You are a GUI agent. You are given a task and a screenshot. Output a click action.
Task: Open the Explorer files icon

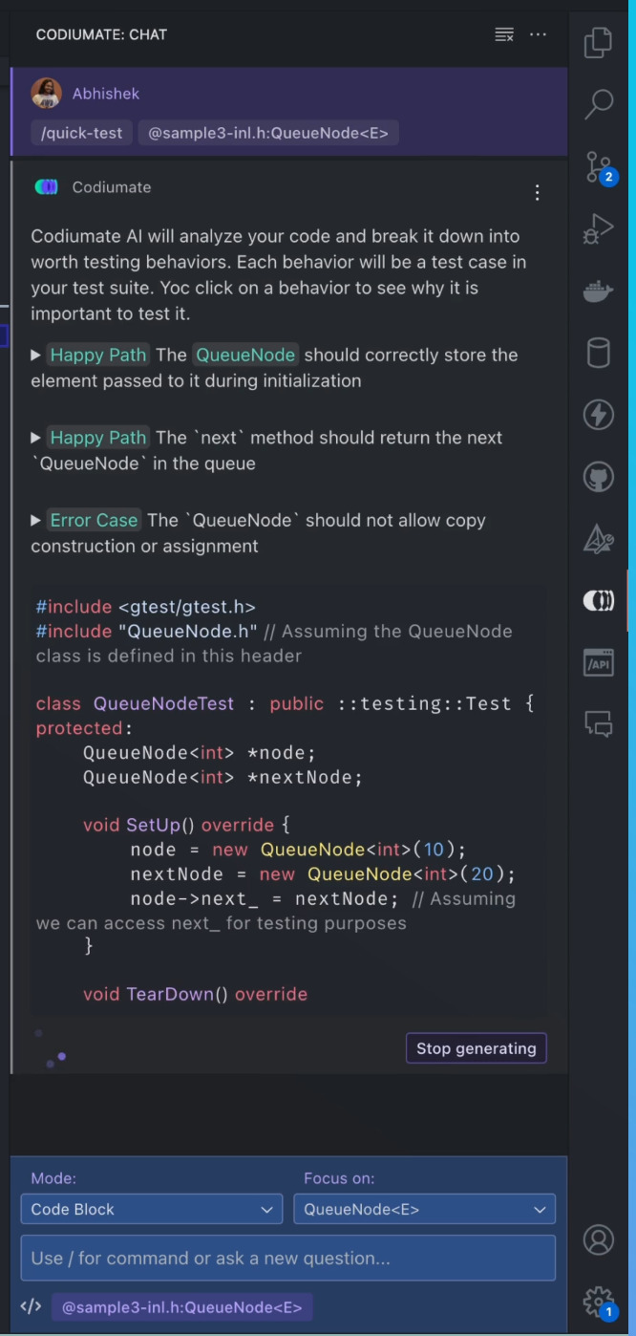tap(598, 43)
